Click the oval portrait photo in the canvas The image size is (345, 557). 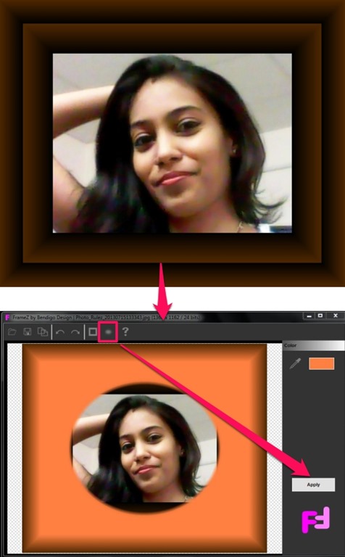[x=145, y=448]
